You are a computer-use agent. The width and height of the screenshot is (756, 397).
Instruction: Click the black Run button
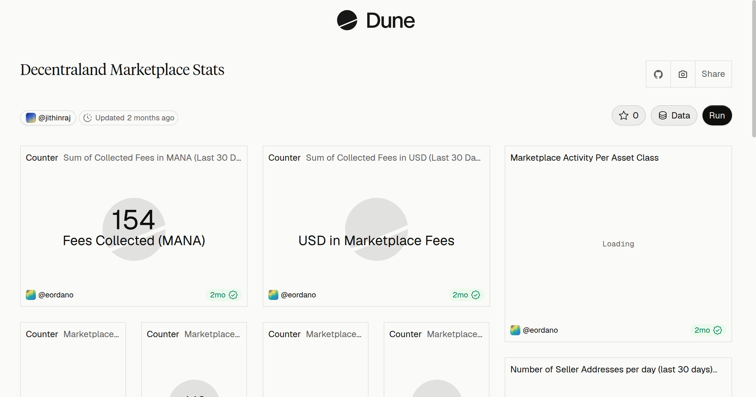(x=717, y=115)
